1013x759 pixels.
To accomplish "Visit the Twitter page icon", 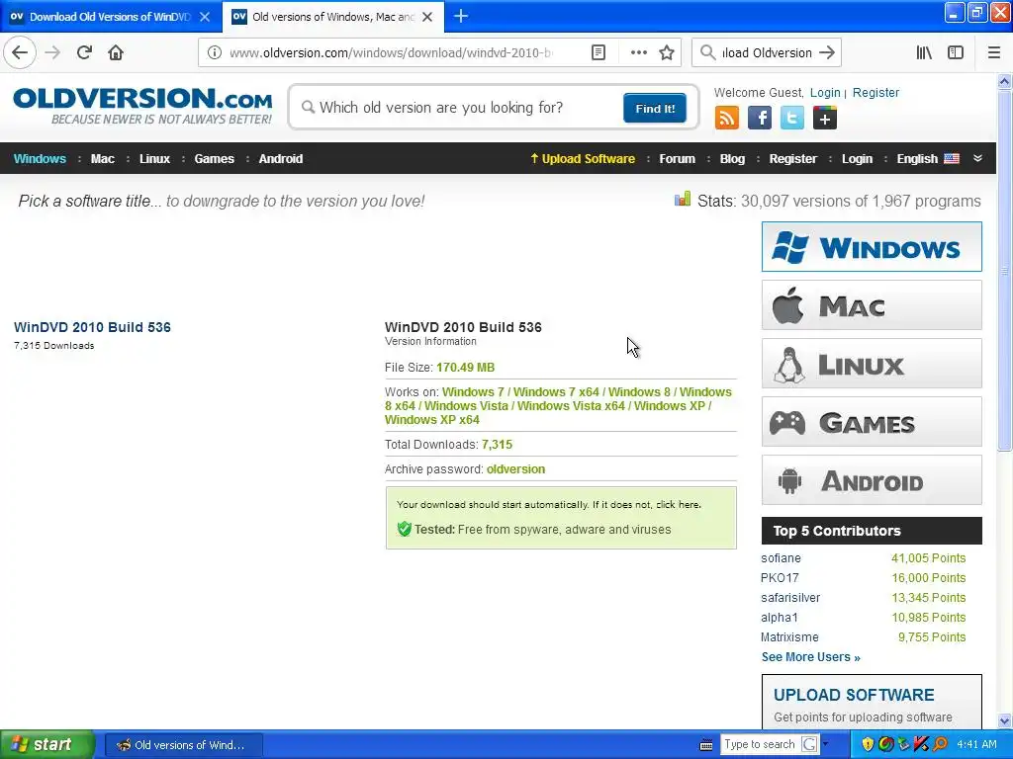I will pos(792,119).
